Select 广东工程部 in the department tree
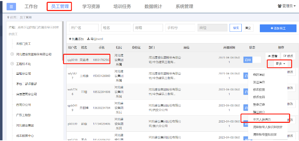The width and height of the screenshot is (299, 141). 23,115
